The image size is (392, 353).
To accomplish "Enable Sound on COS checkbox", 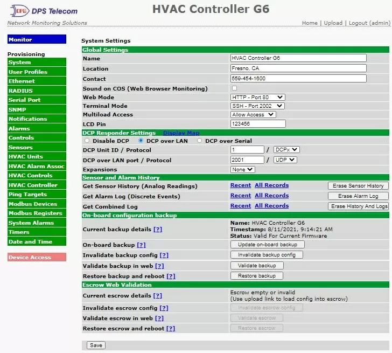I will (x=234, y=88).
